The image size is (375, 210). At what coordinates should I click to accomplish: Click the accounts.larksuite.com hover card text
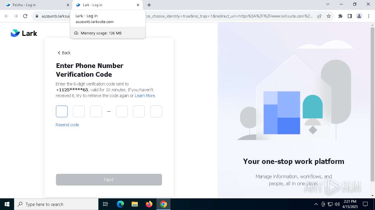(x=95, y=22)
